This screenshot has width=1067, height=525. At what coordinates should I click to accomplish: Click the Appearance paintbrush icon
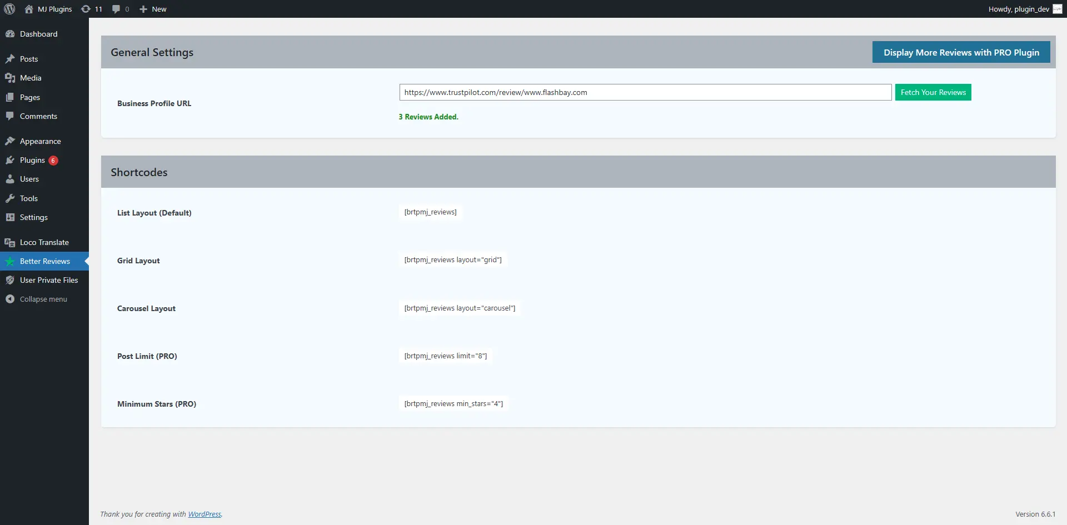pos(10,141)
